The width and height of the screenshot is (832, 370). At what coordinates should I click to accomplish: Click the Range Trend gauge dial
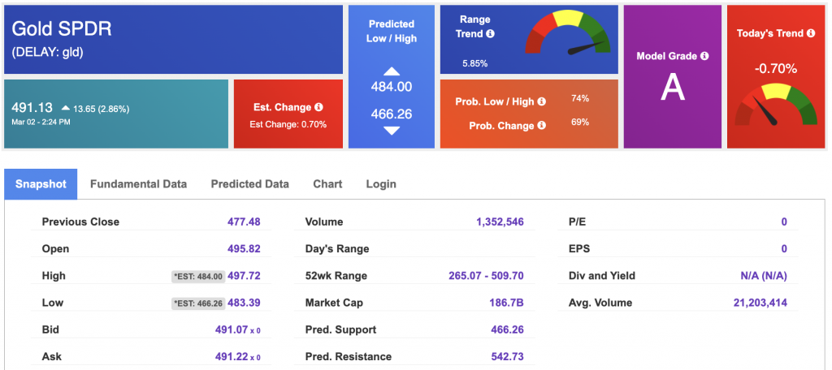click(568, 39)
